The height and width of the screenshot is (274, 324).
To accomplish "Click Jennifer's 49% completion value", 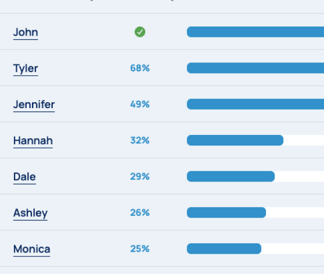I will (x=140, y=104).
